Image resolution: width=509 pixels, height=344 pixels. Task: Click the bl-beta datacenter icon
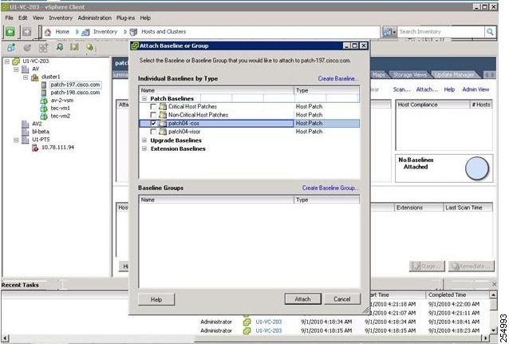(25, 132)
